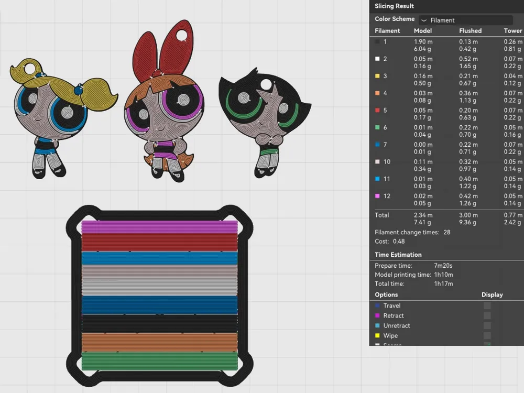Click filament 5 flushed value 0.20 m
The width and height of the screenshot is (524, 393).
[468, 110]
